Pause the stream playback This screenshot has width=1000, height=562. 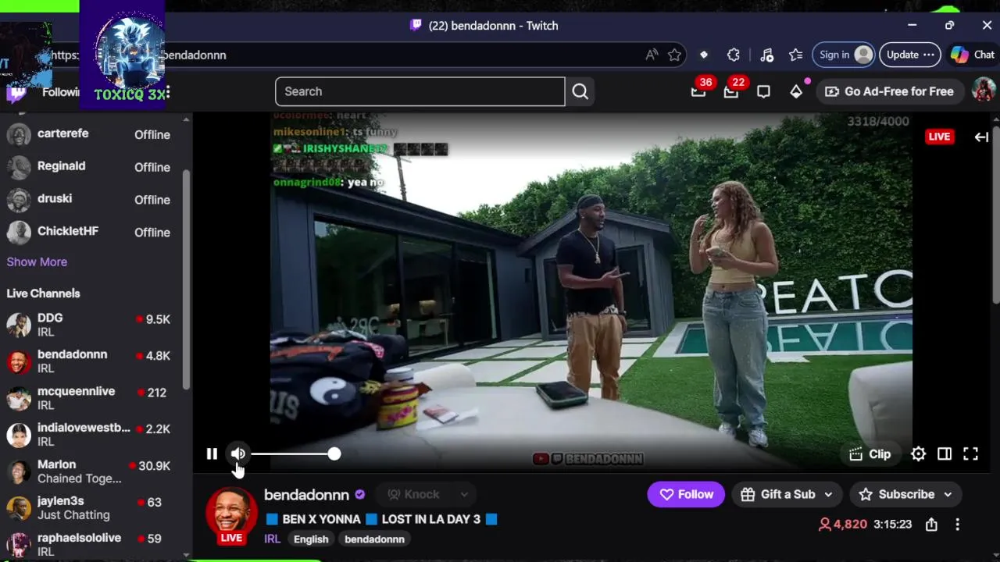[x=212, y=454]
